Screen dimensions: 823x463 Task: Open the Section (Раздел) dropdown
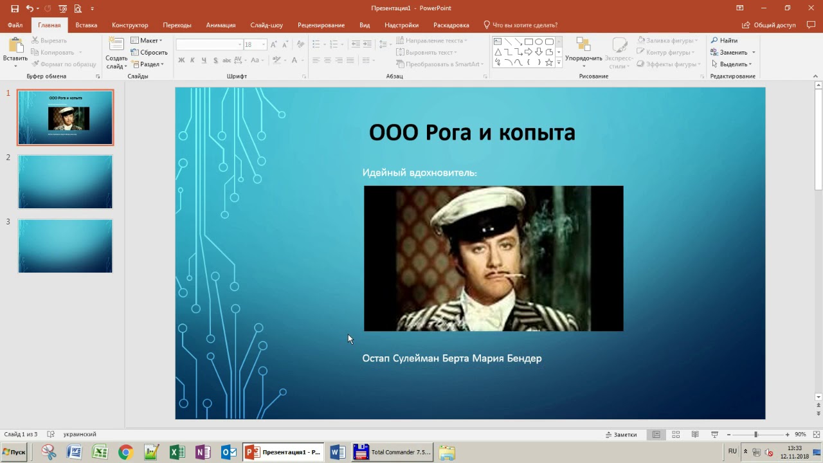[148, 64]
